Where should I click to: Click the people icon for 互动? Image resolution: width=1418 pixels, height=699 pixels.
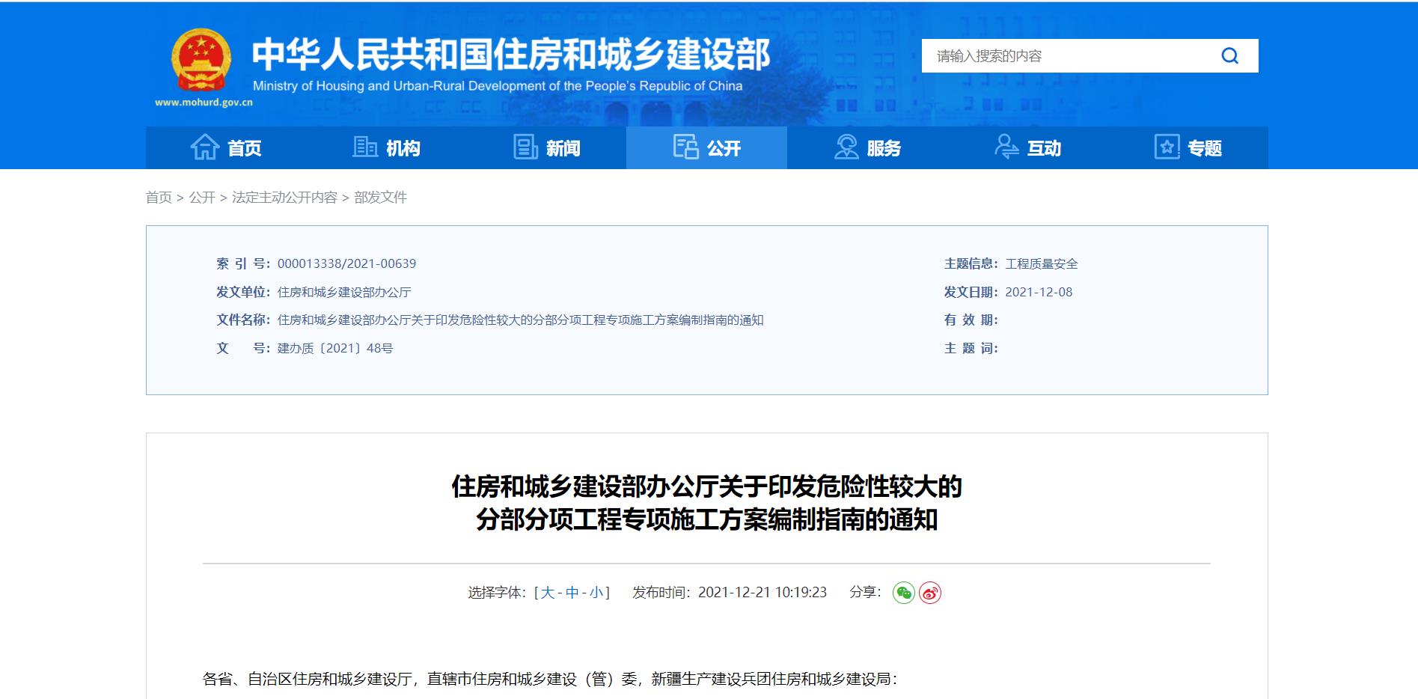(x=1006, y=147)
